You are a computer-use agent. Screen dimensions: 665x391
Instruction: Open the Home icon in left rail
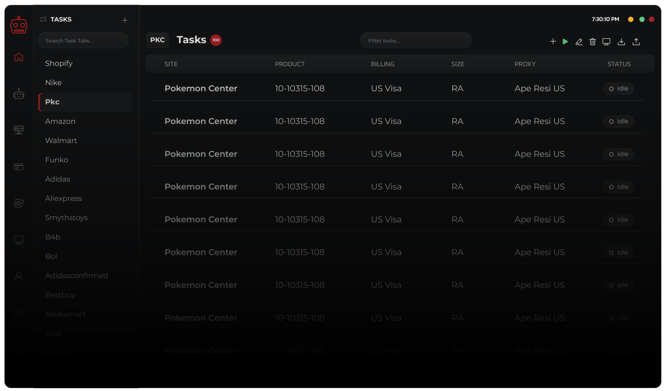click(19, 57)
